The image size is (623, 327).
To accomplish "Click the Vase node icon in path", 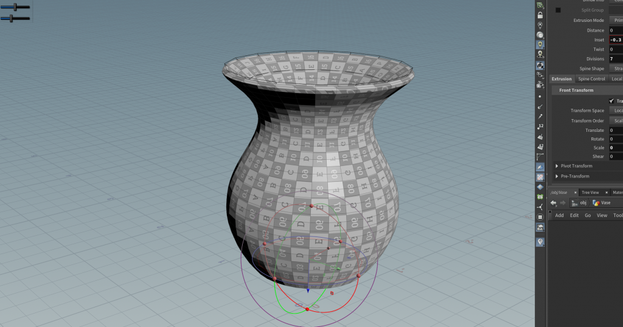I will click(x=596, y=202).
